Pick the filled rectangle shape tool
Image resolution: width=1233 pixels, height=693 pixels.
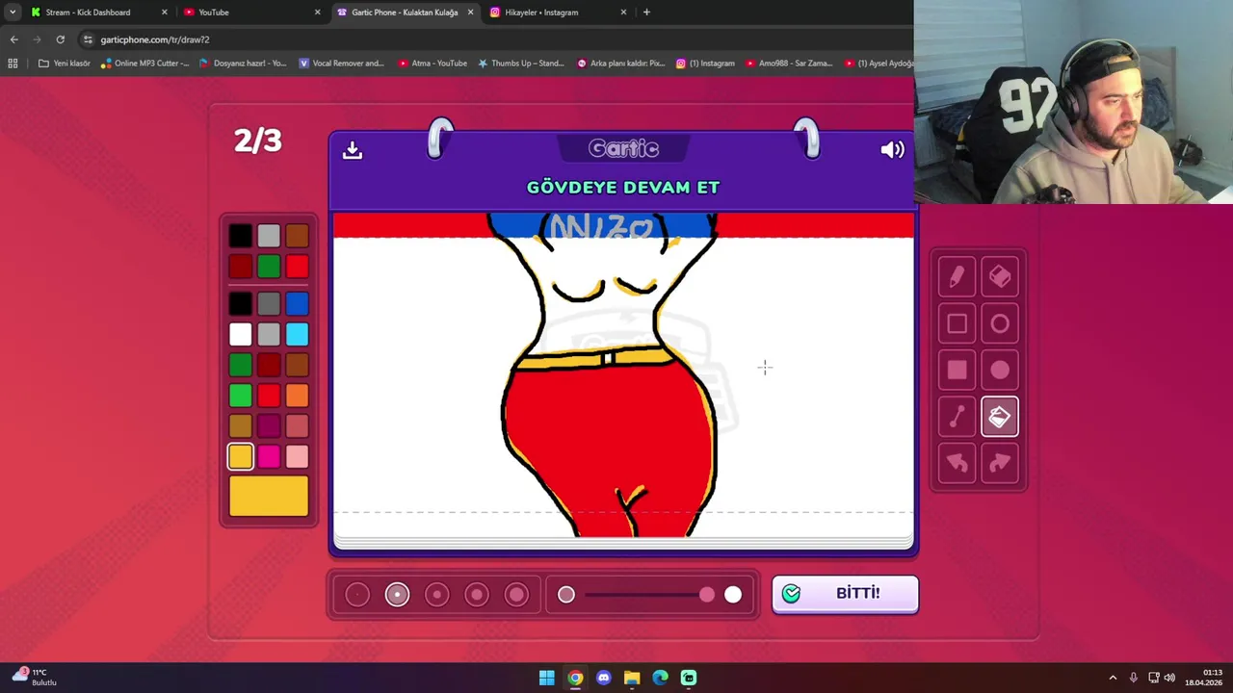pos(957,371)
